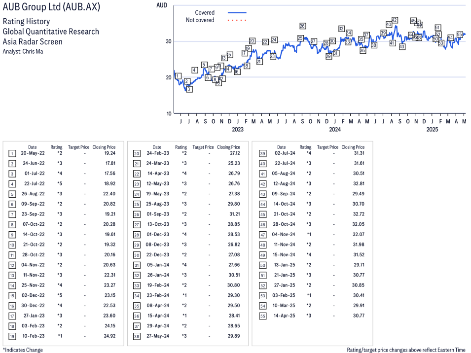Select chart marker 29 on the price chart
The height and width of the screenshot is (353, 471).
[x=328, y=56]
